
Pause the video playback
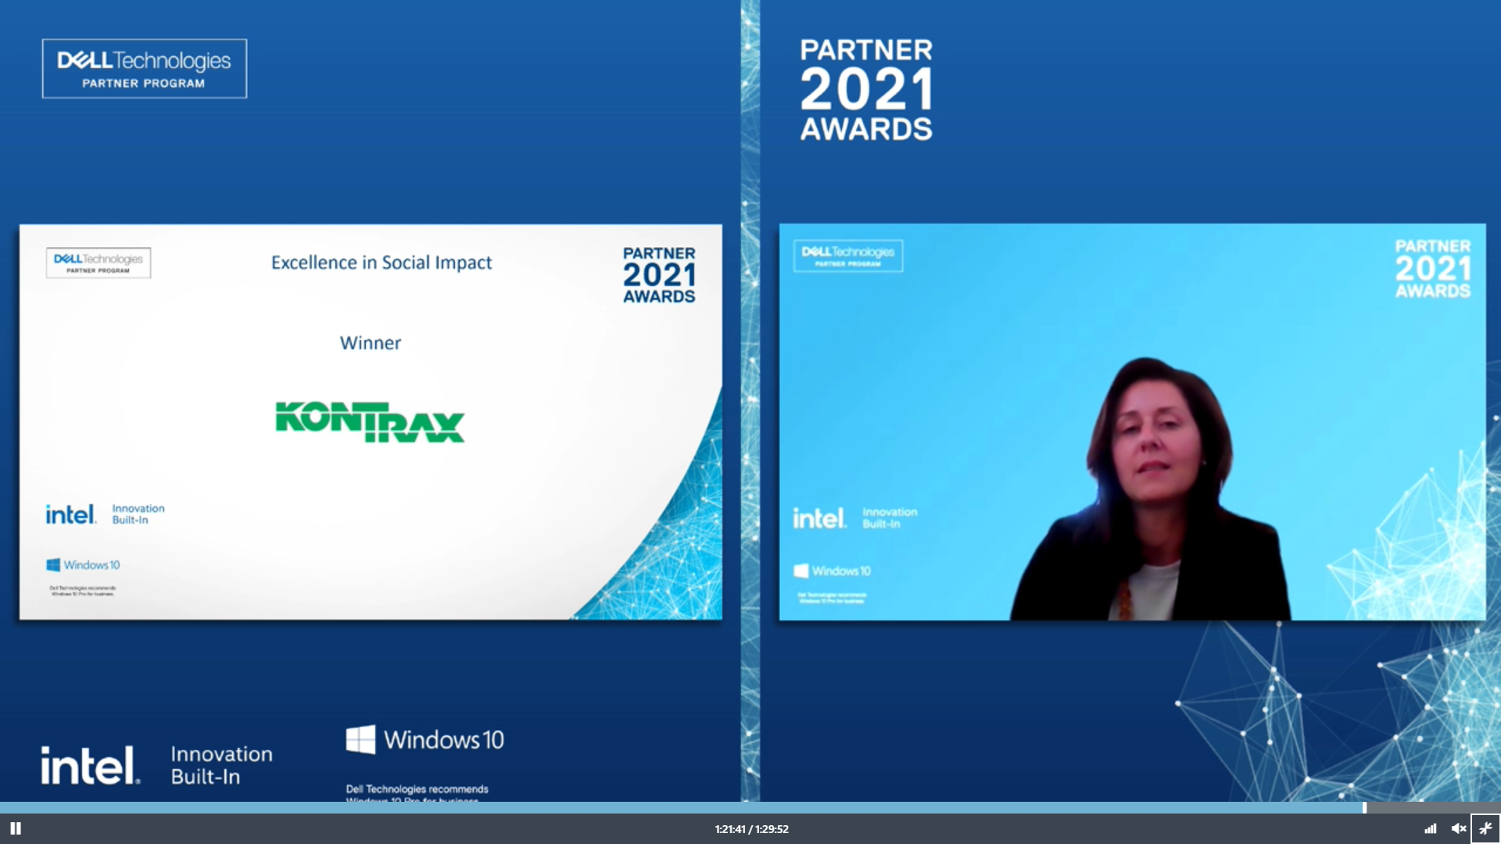[x=16, y=828]
